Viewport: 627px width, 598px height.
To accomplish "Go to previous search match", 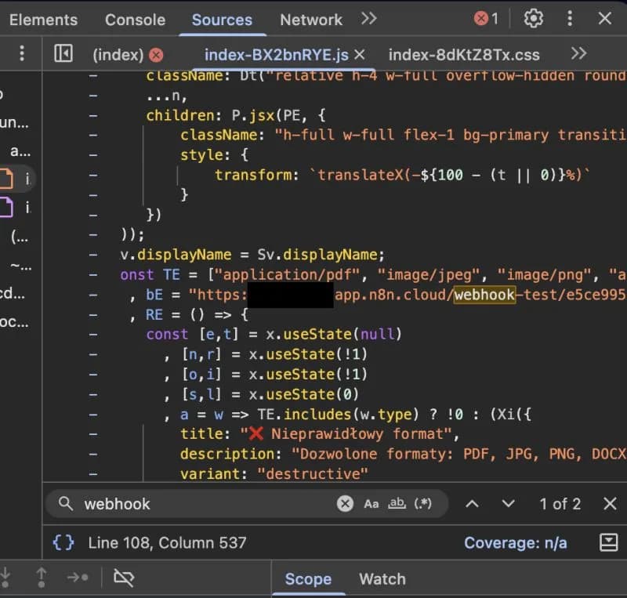I will click(x=473, y=504).
